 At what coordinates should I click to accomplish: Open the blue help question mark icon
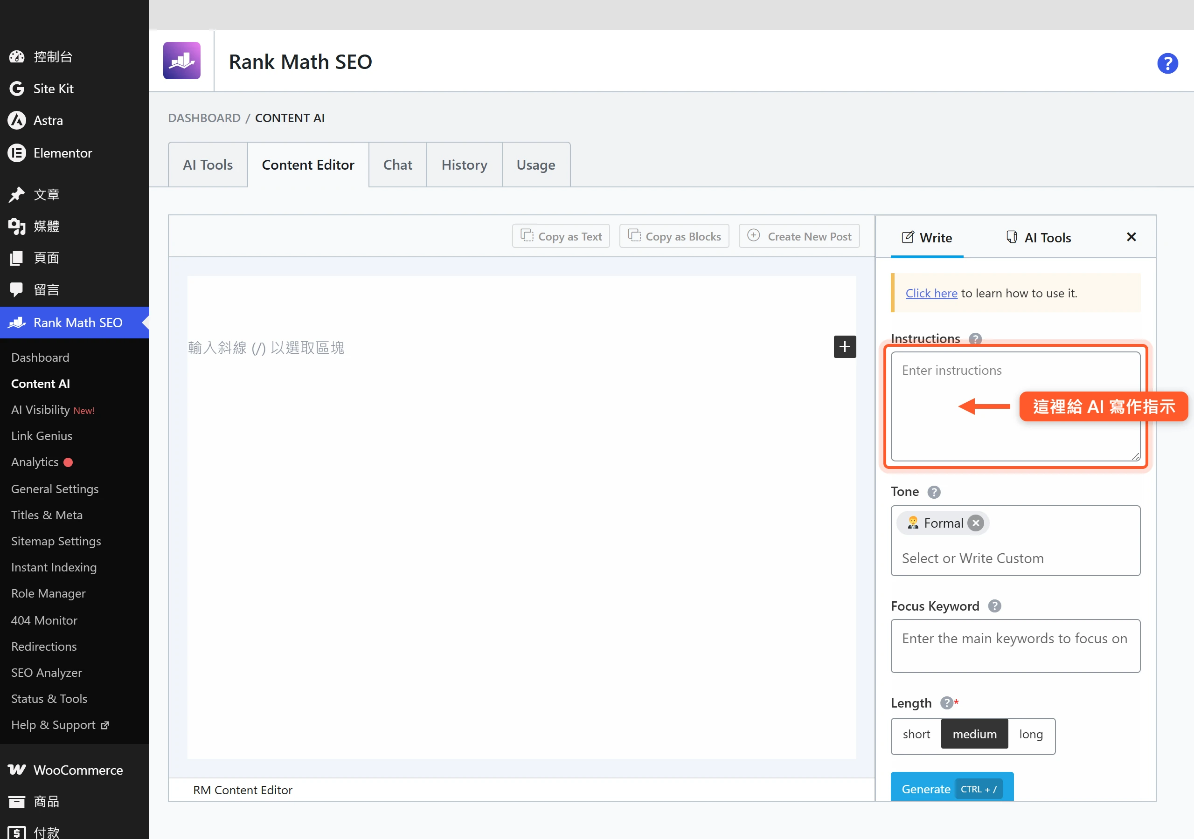click(1167, 63)
